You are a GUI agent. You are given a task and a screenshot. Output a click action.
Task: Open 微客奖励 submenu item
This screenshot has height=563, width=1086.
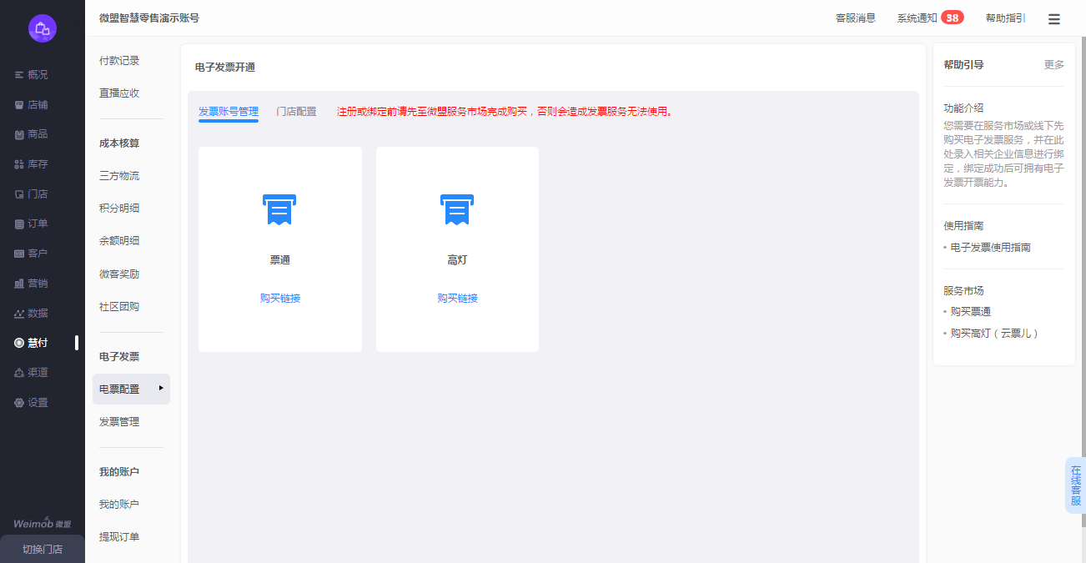pos(119,274)
